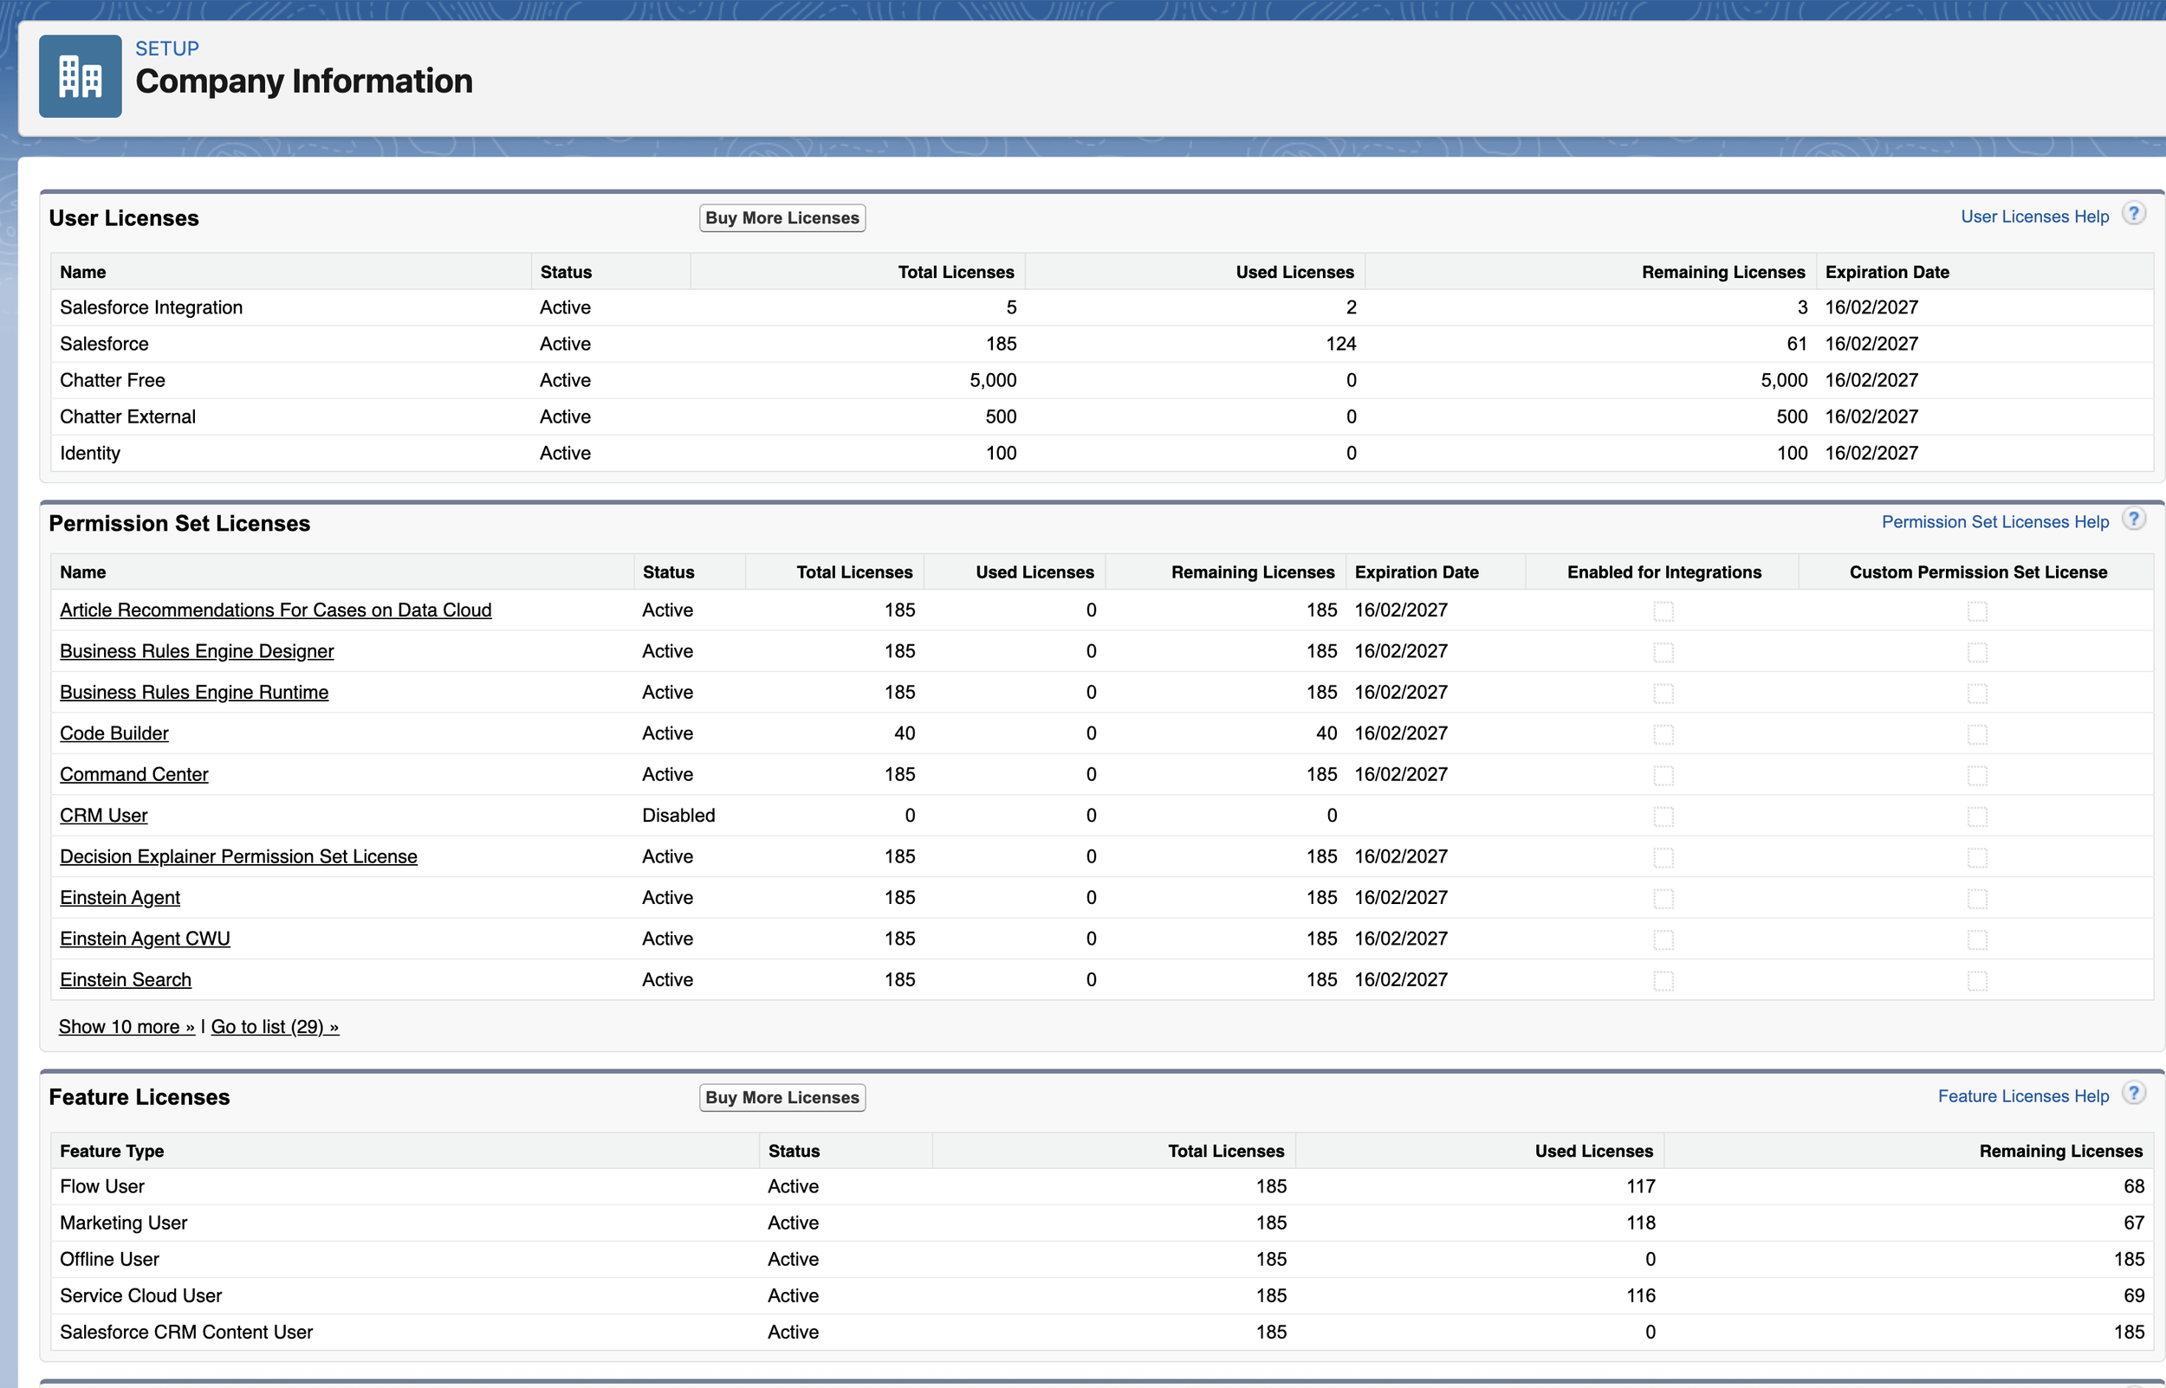Open the Business Rules Engine Runtime license
This screenshot has width=2166, height=1388.
coord(194,692)
